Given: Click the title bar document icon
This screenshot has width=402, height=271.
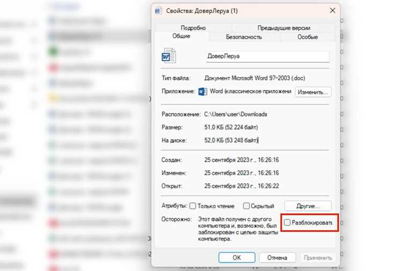Looking at the screenshot, I should click(x=159, y=11).
